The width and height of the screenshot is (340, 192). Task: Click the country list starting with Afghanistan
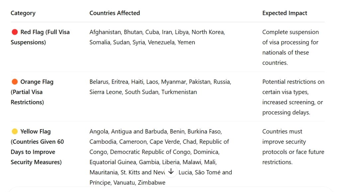click(x=157, y=37)
